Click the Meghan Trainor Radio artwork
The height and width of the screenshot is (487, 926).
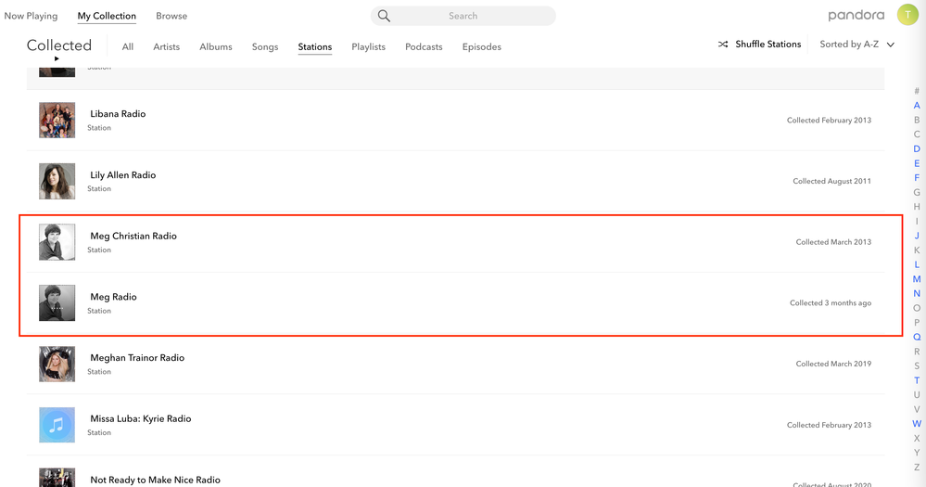click(57, 364)
